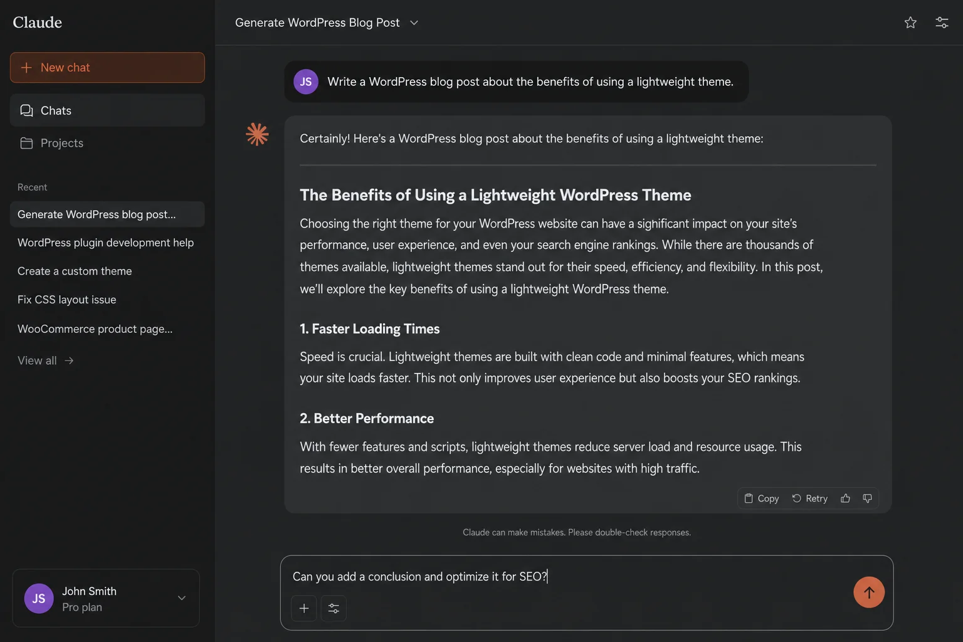The width and height of the screenshot is (963, 642).
Task: Click the Projects folder icon
Action: tap(26, 143)
